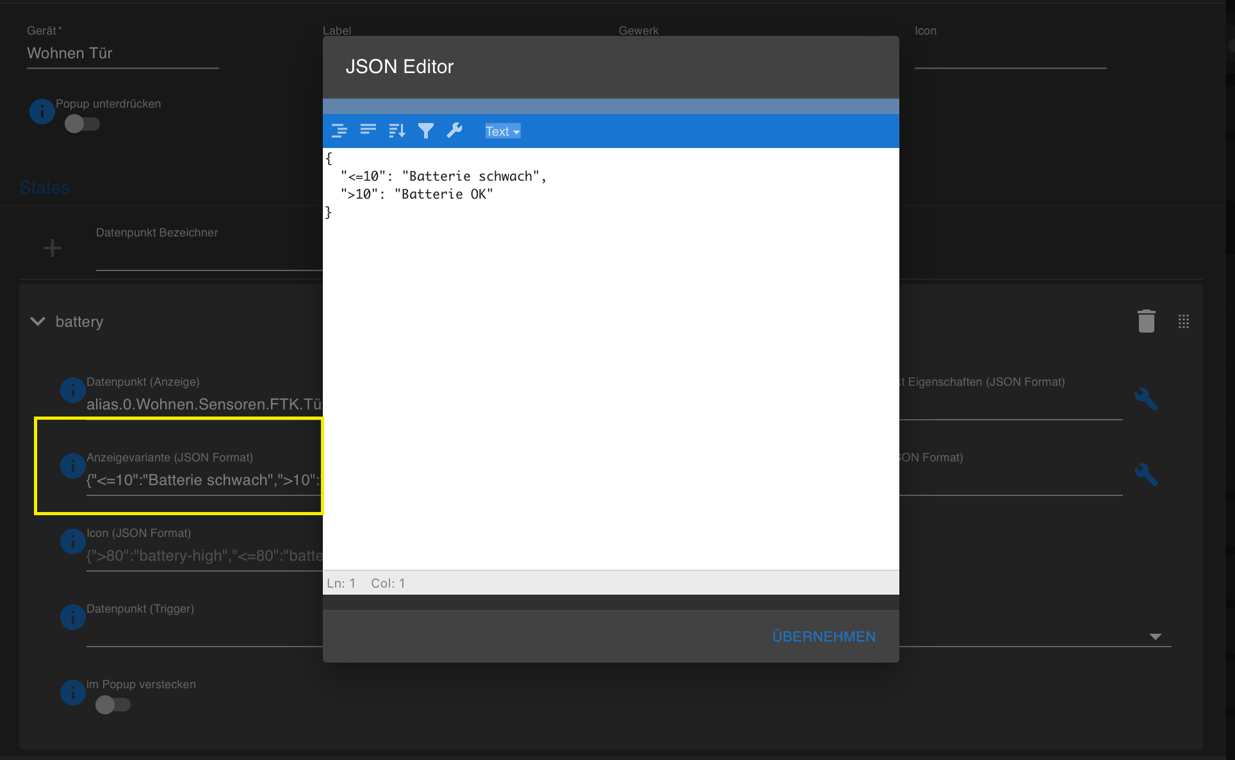Image resolution: width=1235 pixels, height=760 pixels.
Task: Click the filter funnel icon in JSON editor
Action: point(426,131)
